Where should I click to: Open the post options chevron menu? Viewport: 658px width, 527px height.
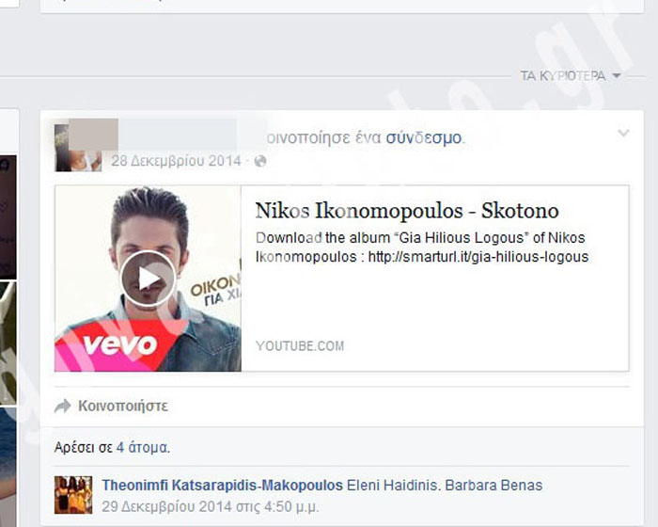(x=622, y=135)
